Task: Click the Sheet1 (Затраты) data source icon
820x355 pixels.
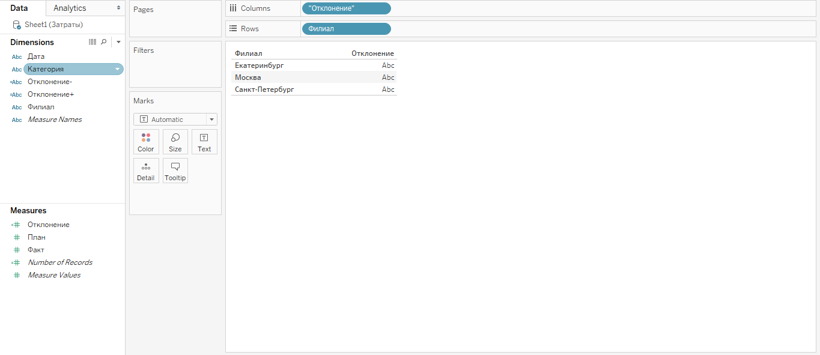Action: (x=17, y=25)
